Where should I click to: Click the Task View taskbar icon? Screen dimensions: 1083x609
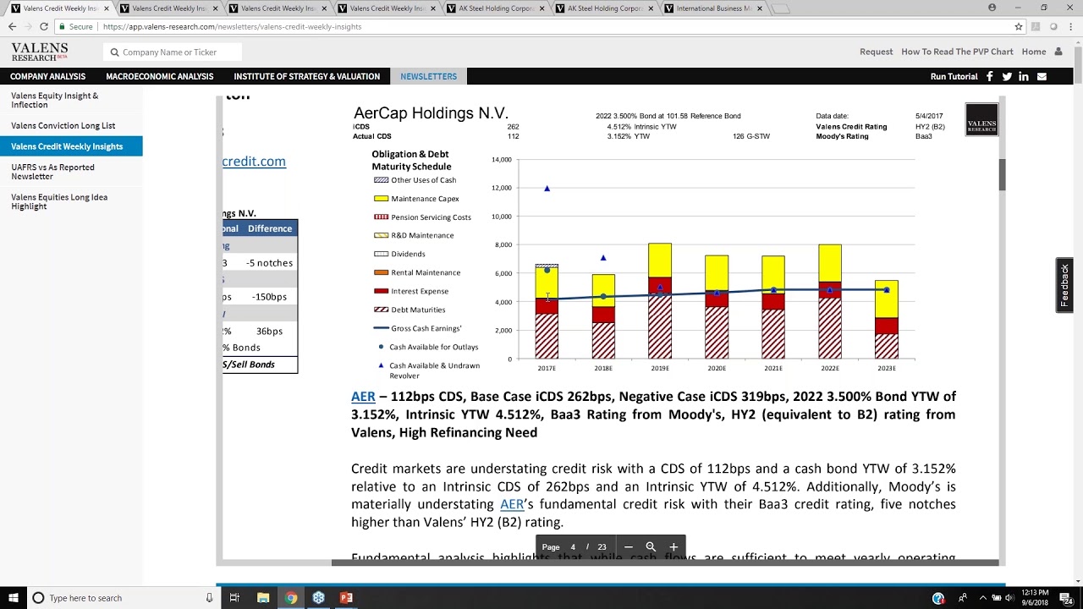(234, 598)
